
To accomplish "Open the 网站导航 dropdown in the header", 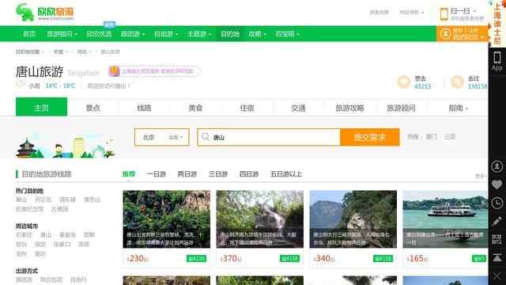I will [411, 13].
